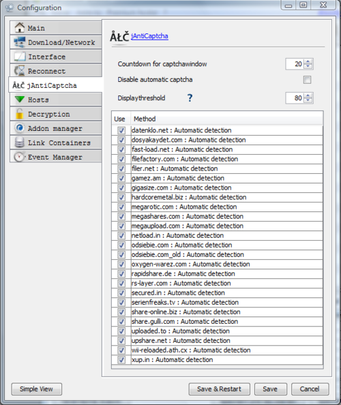Select the megashares.com row text

pyautogui.click(x=188, y=216)
